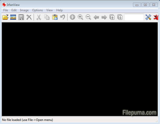Click the Paste clipboard icon
Viewport: 160px width, 124px height.
55,17
